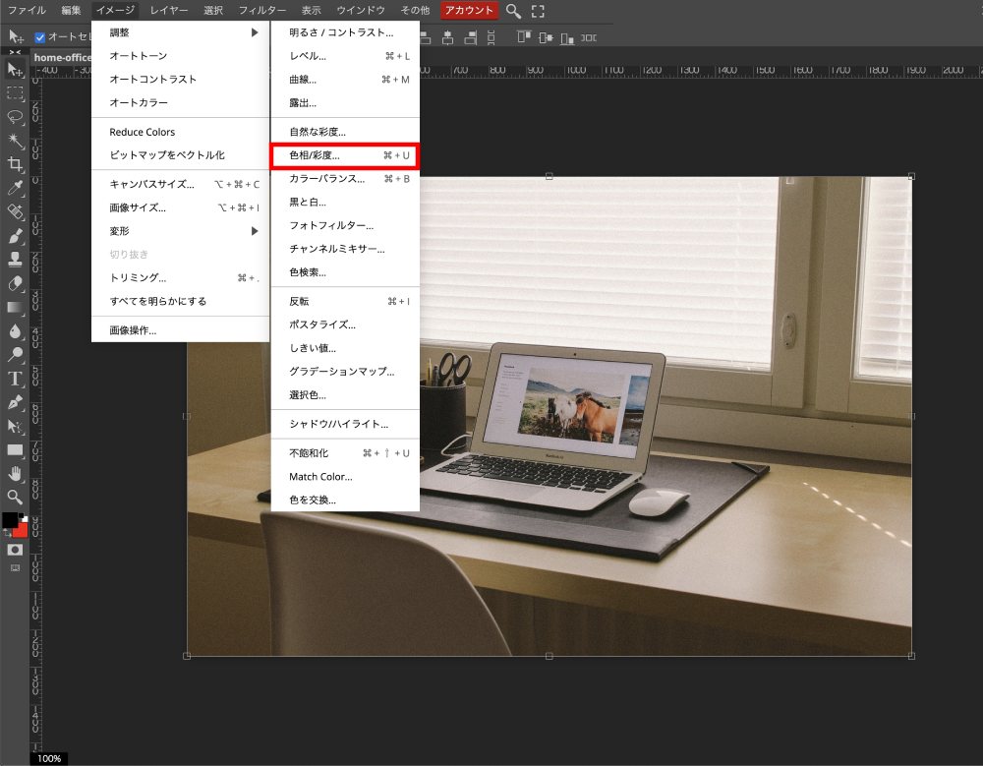Align vertical centers icon in options bar
983x766 pixels.
pos(546,37)
